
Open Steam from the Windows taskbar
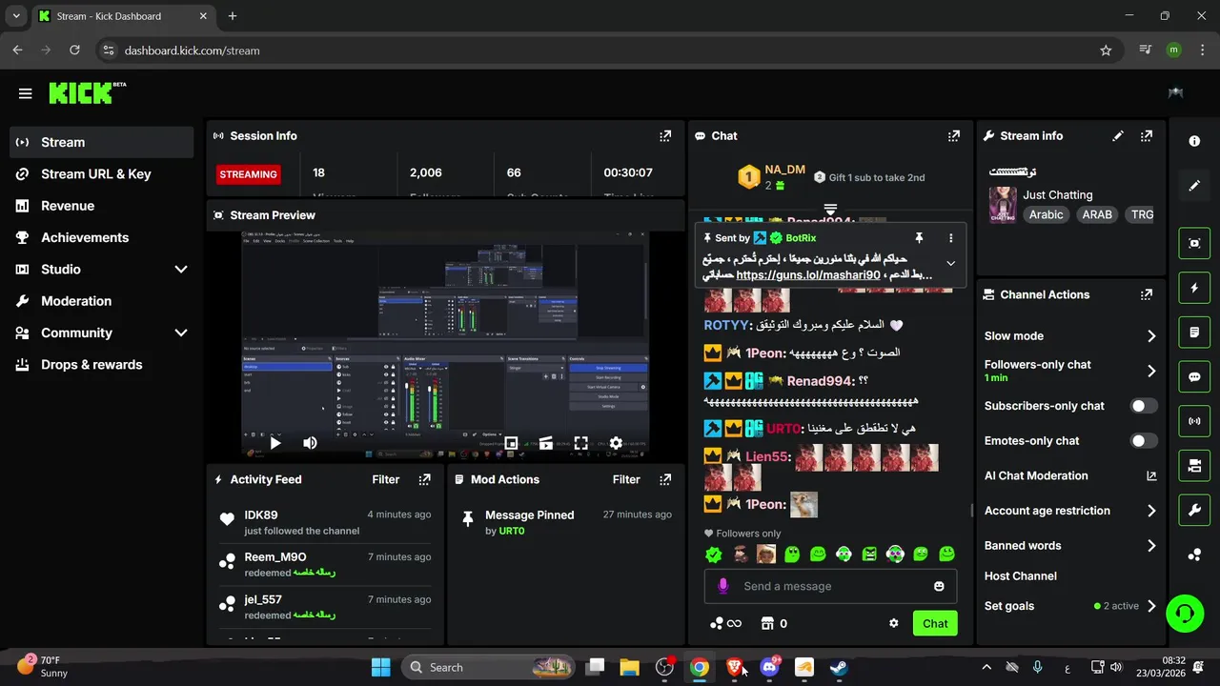pos(839,667)
